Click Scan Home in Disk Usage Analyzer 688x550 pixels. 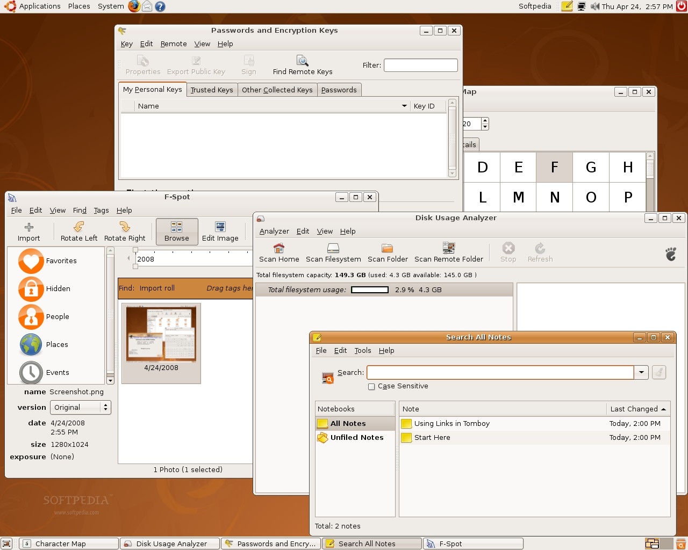pyautogui.click(x=279, y=252)
